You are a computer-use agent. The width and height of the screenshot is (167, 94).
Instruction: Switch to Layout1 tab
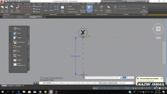tap(11, 86)
